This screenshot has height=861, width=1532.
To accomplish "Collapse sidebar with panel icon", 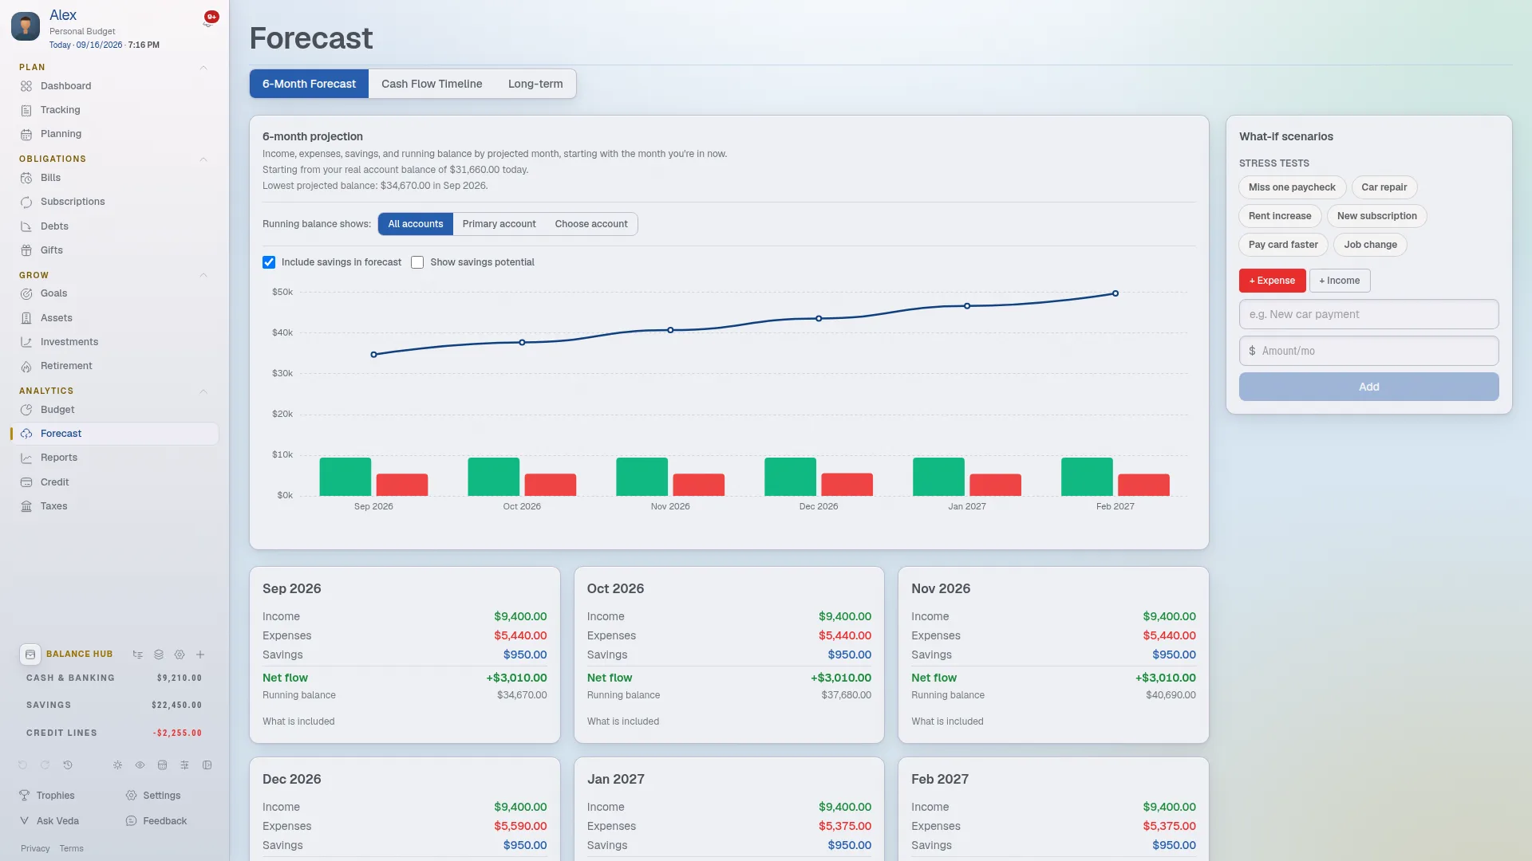I will (x=207, y=765).
